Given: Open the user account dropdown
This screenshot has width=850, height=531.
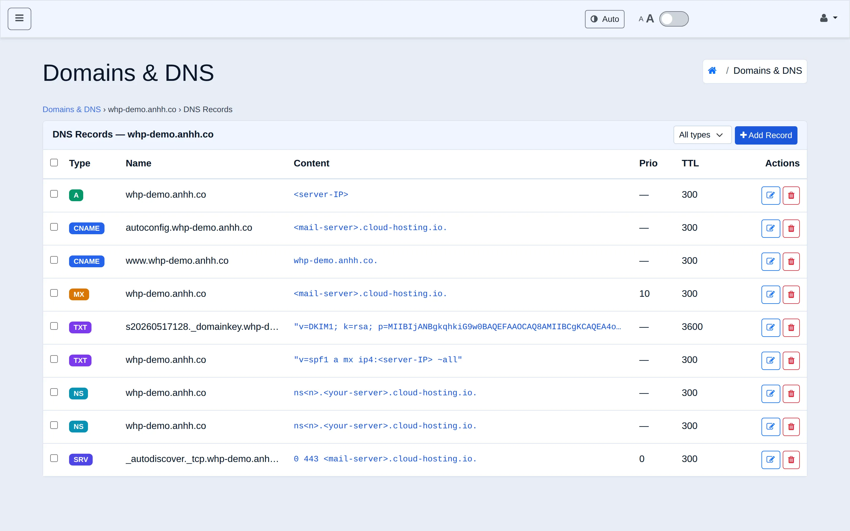Looking at the screenshot, I should coord(828,18).
